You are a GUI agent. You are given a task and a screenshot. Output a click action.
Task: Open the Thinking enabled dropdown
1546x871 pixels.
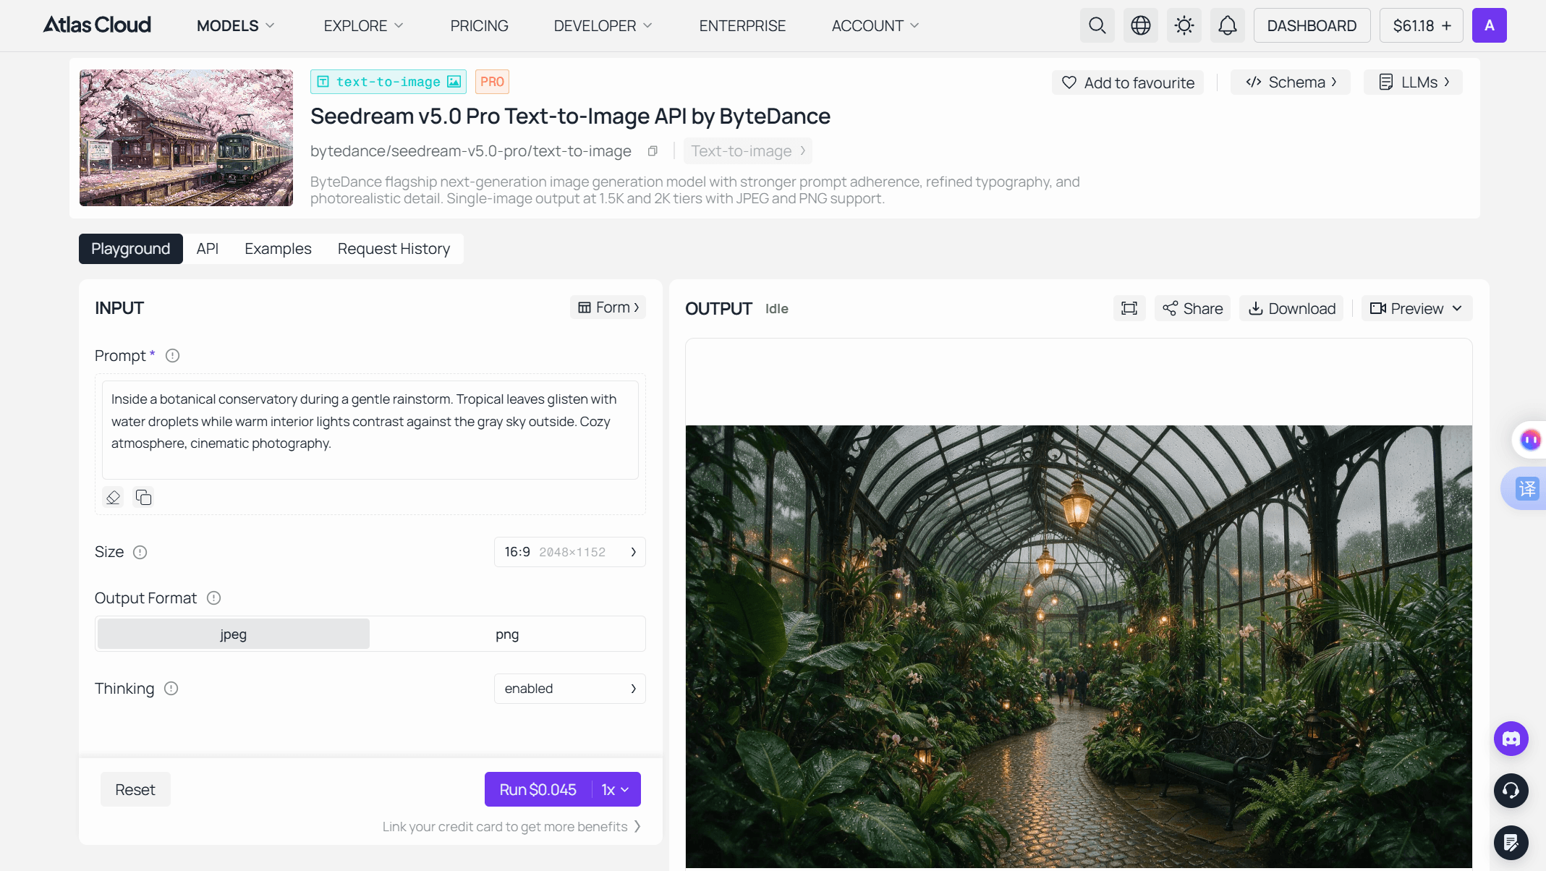(x=569, y=689)
